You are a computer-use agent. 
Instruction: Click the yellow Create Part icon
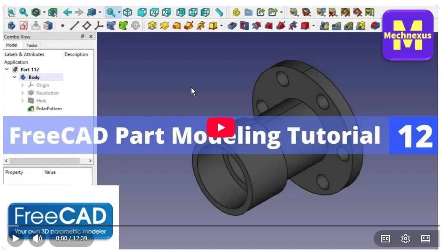click(x=236, y=12)
